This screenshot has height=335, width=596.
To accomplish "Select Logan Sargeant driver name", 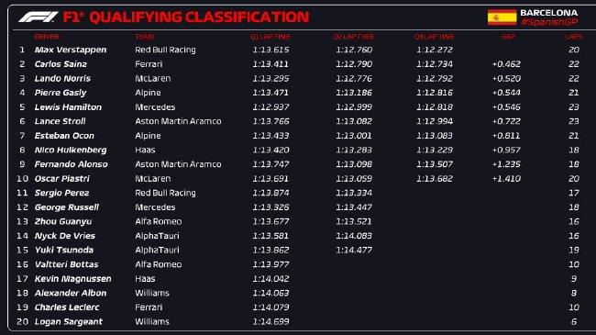I will pyautogui.click(x=69, y=321).
